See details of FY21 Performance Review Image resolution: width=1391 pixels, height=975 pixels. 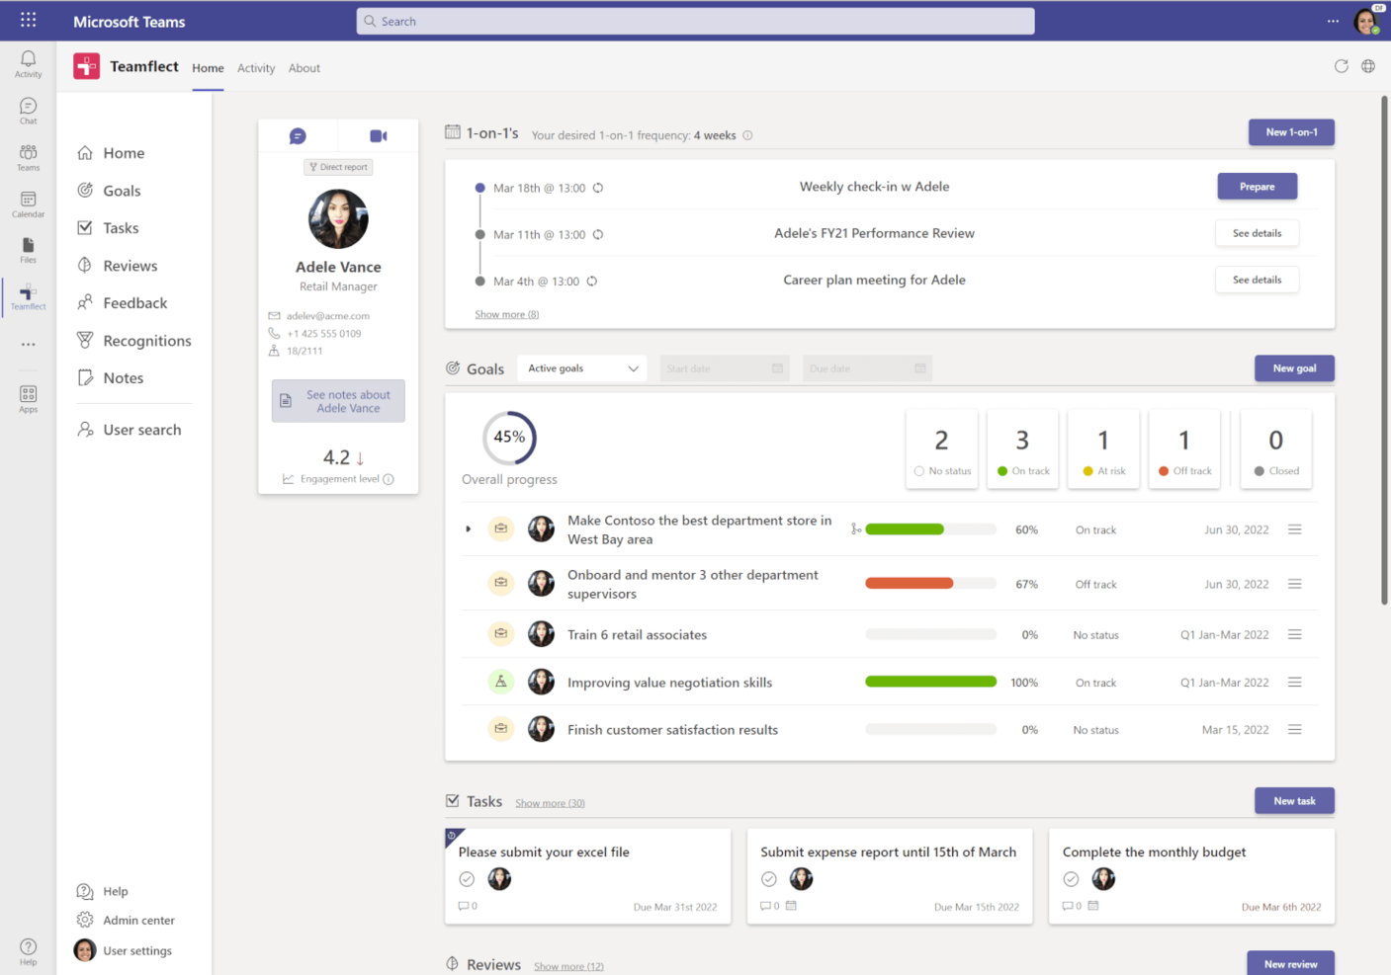point(1257,233)
